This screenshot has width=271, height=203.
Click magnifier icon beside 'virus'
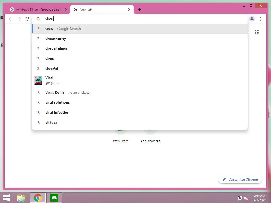[38, 59]
